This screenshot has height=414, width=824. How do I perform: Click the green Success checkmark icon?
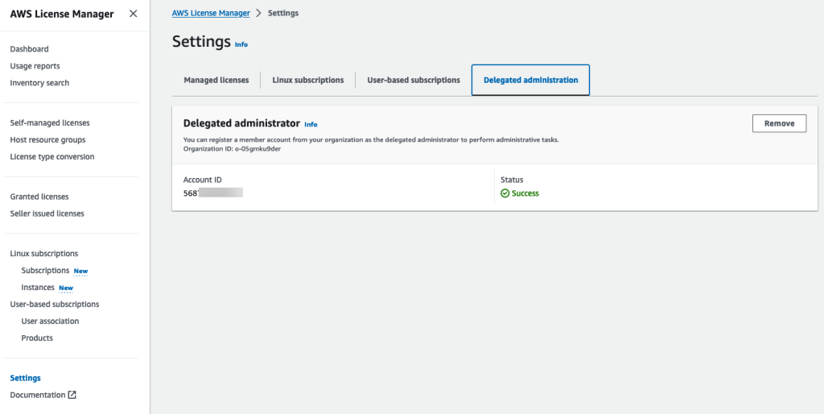505,193
